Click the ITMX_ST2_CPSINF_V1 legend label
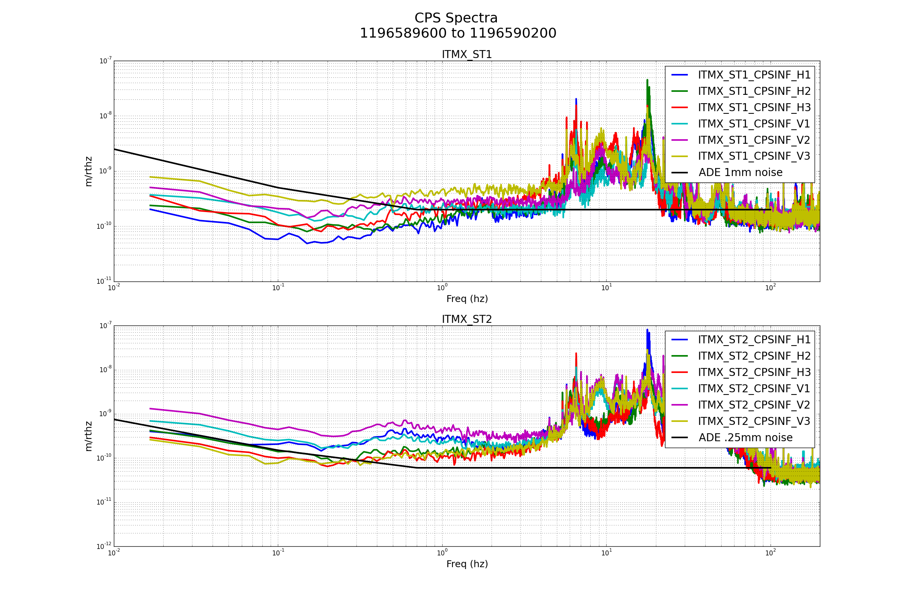Screen dimensions: 911x607 click(x=754, y=388)
